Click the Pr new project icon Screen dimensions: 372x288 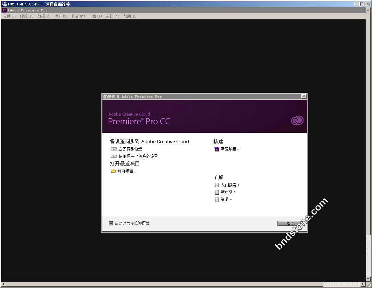(217, 149)
